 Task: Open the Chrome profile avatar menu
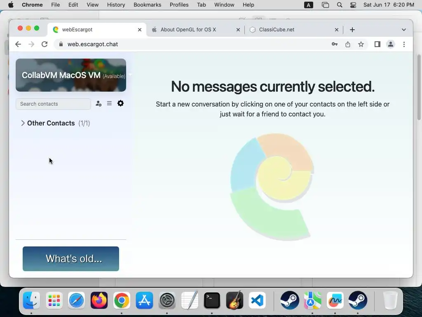(x=391, y=44)
